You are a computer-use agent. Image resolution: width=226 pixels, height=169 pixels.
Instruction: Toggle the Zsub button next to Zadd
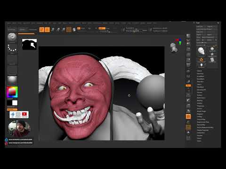pyautogui.click(x=108, y=28)
